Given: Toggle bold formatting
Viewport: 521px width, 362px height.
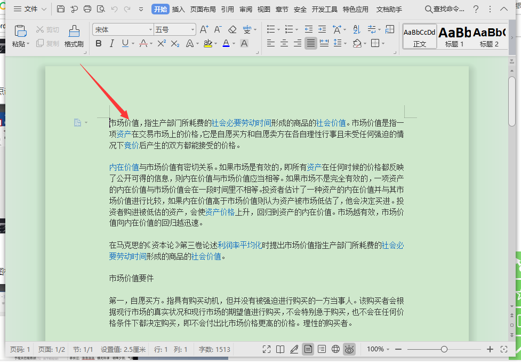Looking at the screenshot, I should [x=98, y=43].
